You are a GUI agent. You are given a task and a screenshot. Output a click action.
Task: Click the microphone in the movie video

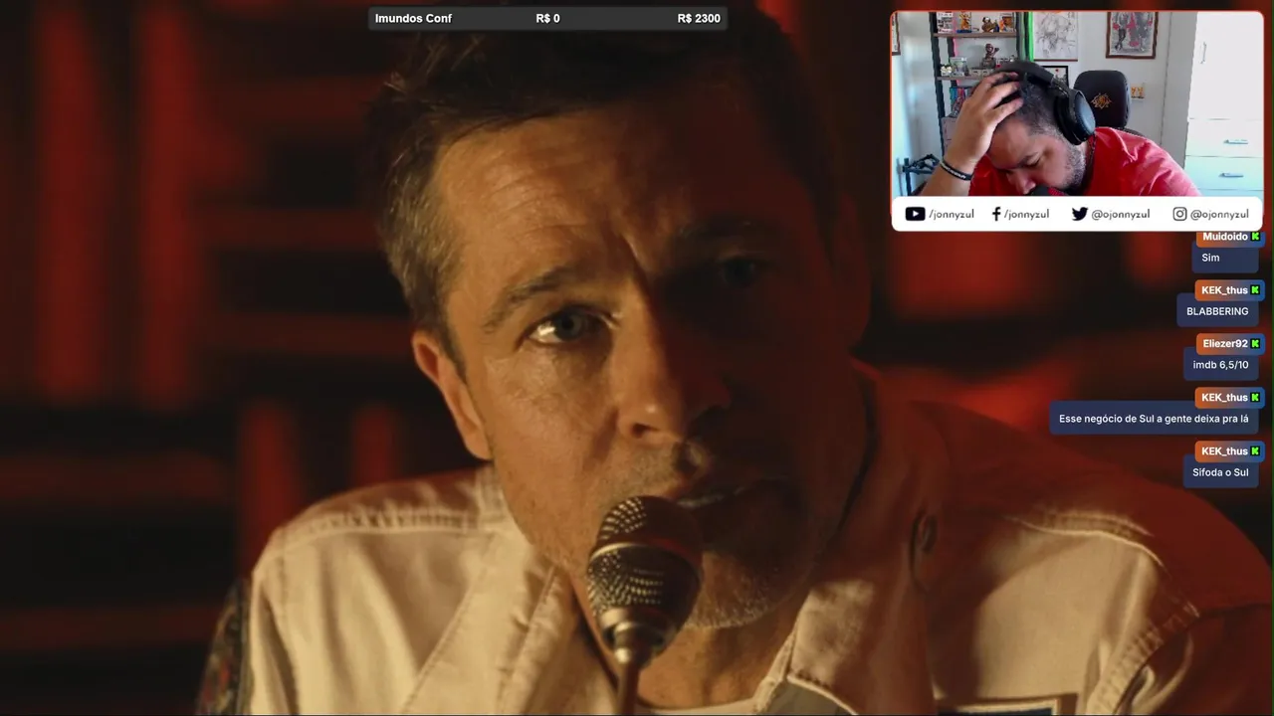[642, 582]
